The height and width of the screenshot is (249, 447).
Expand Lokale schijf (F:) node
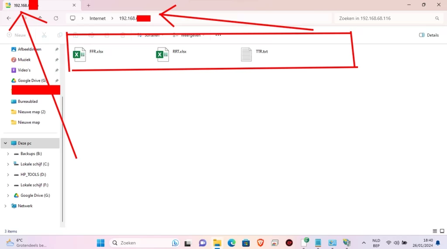point(8,185)
